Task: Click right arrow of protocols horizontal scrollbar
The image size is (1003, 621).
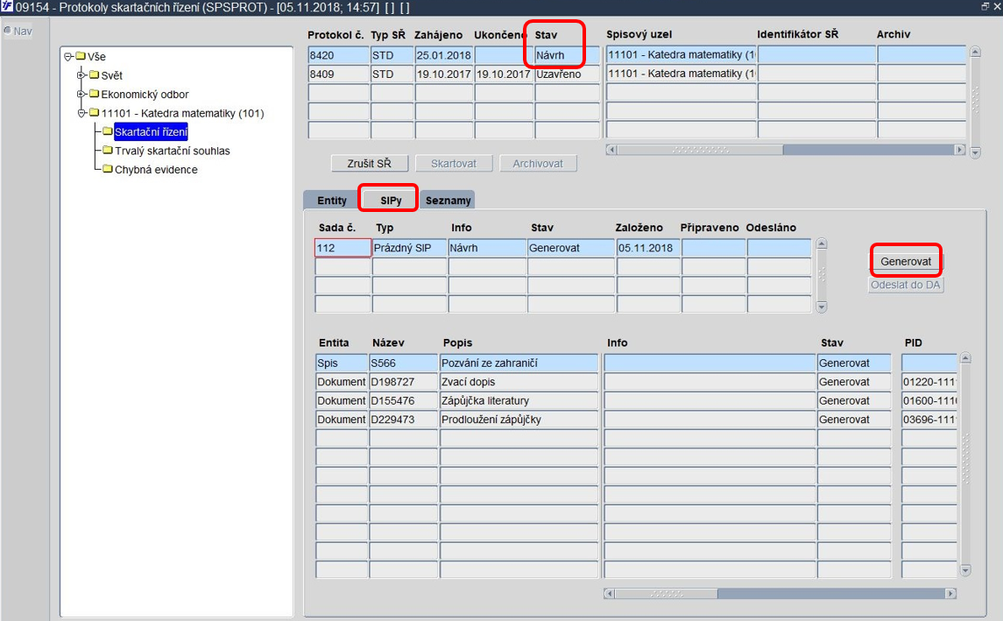Action: point(959,150)
